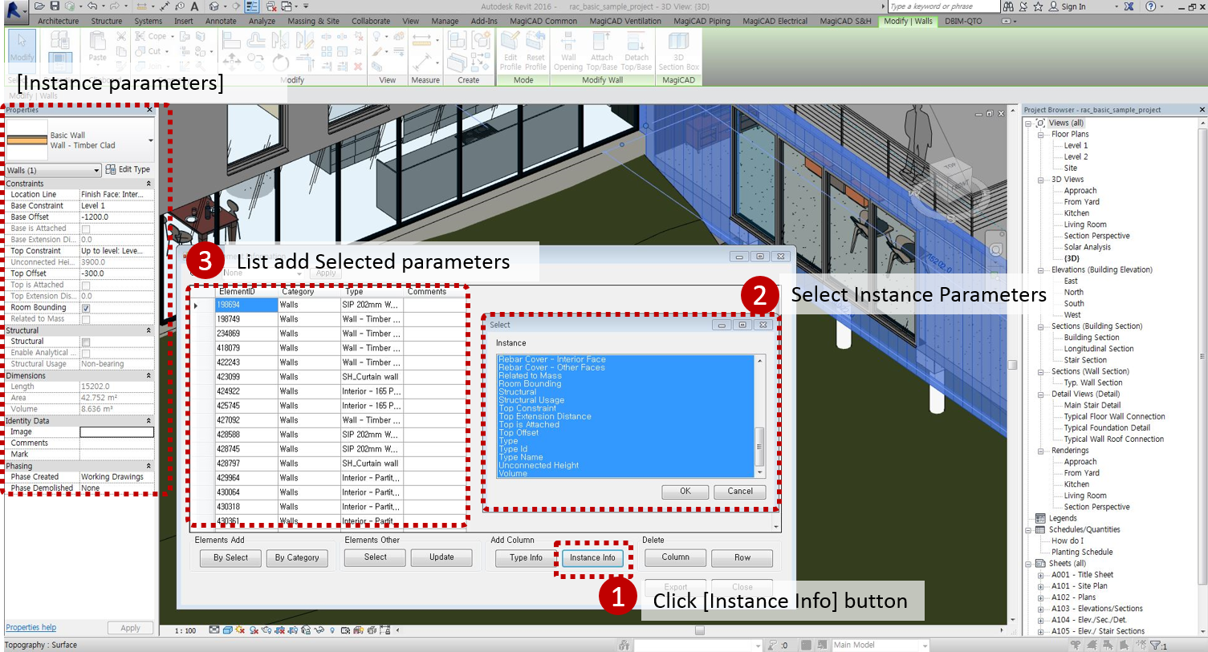
Task: Click the Edit Profile tool
Action: pos(510,51)
